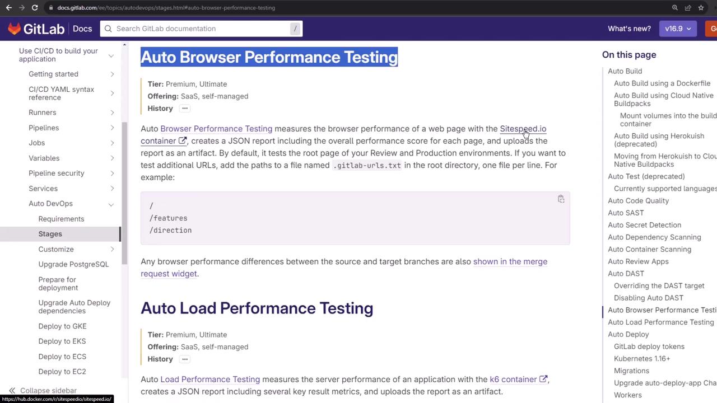Expand History under Auto Browser Performance Testing
This screenshot has width=717, height=403.
pos(184,109)
